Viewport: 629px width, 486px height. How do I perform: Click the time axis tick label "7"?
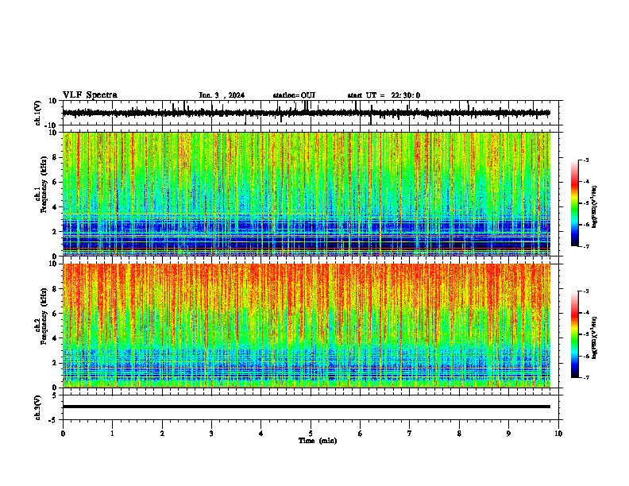[x=410, y=434]
